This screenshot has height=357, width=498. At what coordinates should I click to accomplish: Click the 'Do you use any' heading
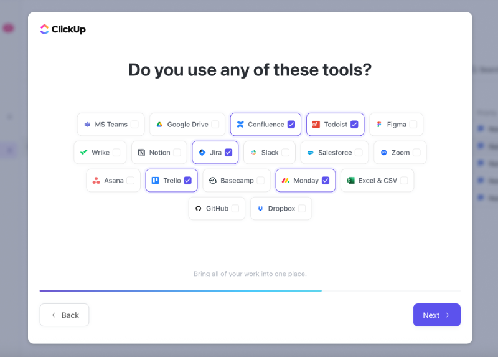tap(250, 70)
